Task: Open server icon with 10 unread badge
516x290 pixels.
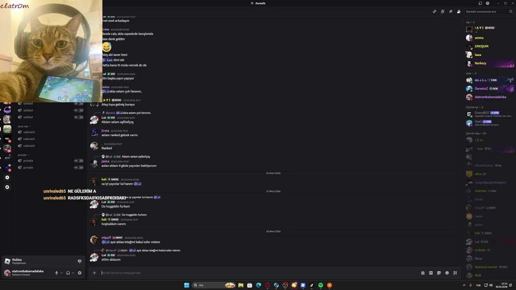Action: (7, 149)
